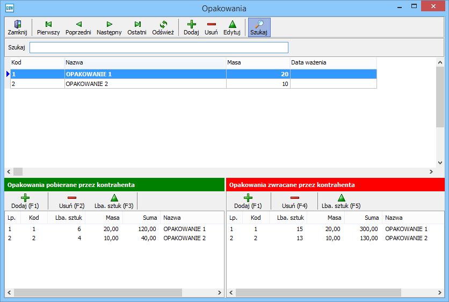Click the Data ważenia column header
The image size is (449, 302).
pyautogui.click(x=334, y=62)
